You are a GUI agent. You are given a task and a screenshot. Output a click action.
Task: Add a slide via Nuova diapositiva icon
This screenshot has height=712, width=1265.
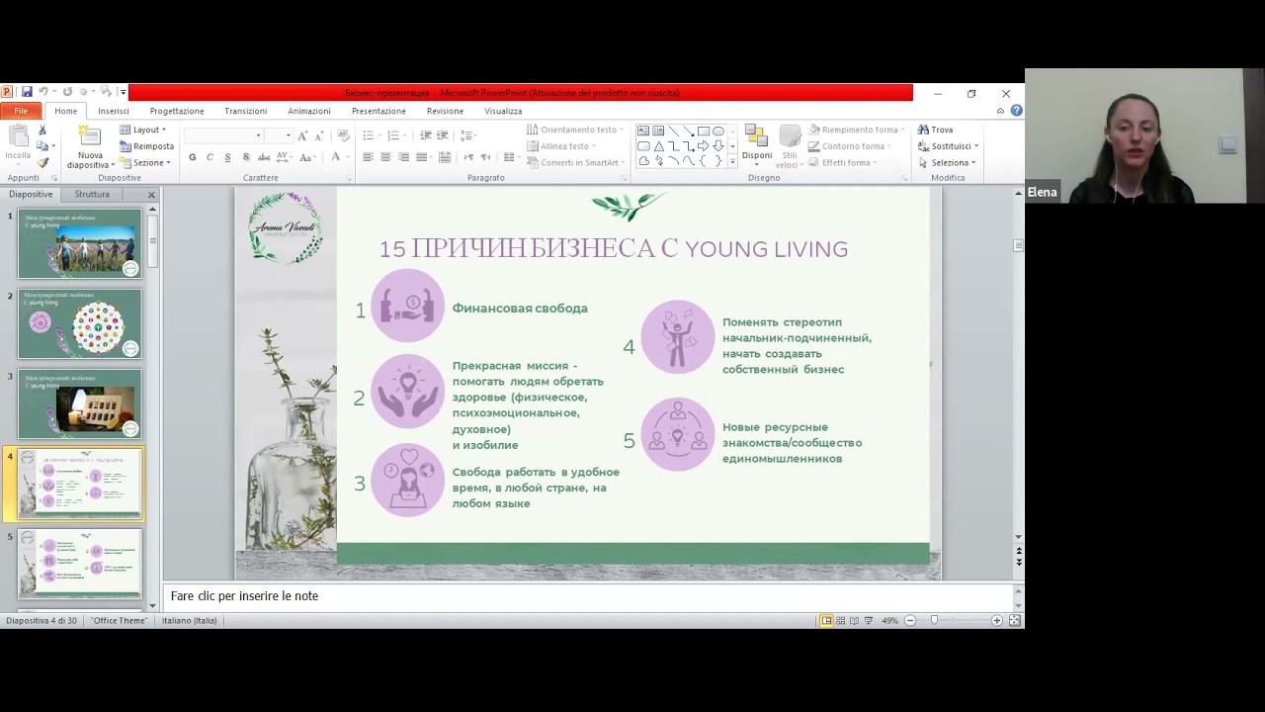pyautogui.click(x=90, y=137)
